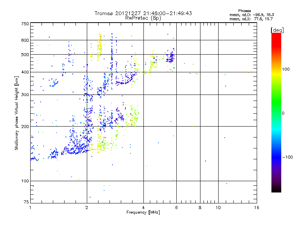The width and height of the screenshot is (302, 226).
Task: Click the y-axis tick label '200'
Action: click(25, 127)
